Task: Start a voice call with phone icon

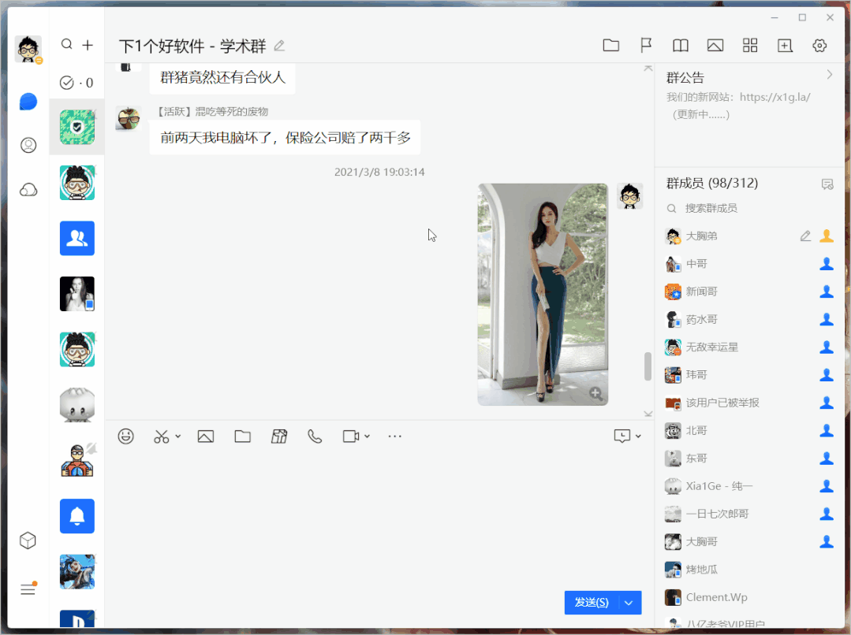Action: [x=315, y=436]
